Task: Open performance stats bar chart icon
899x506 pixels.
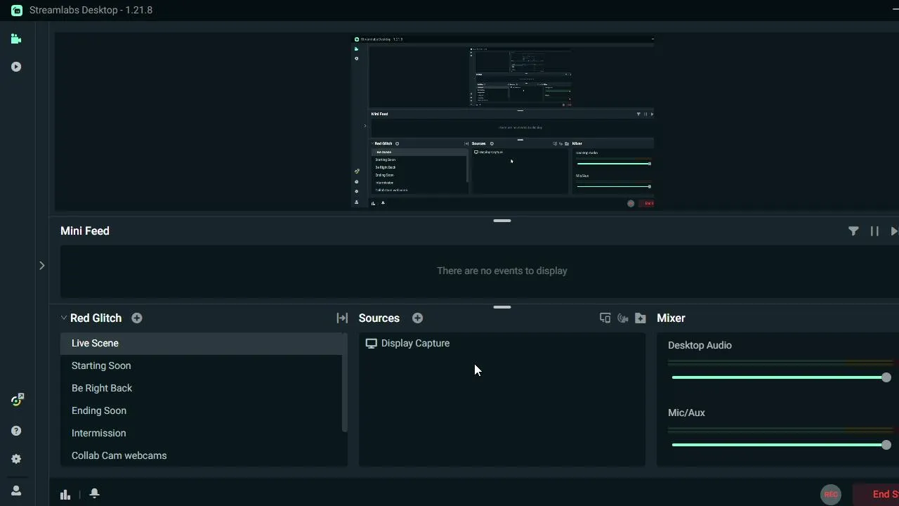Action: coord(65,494)
